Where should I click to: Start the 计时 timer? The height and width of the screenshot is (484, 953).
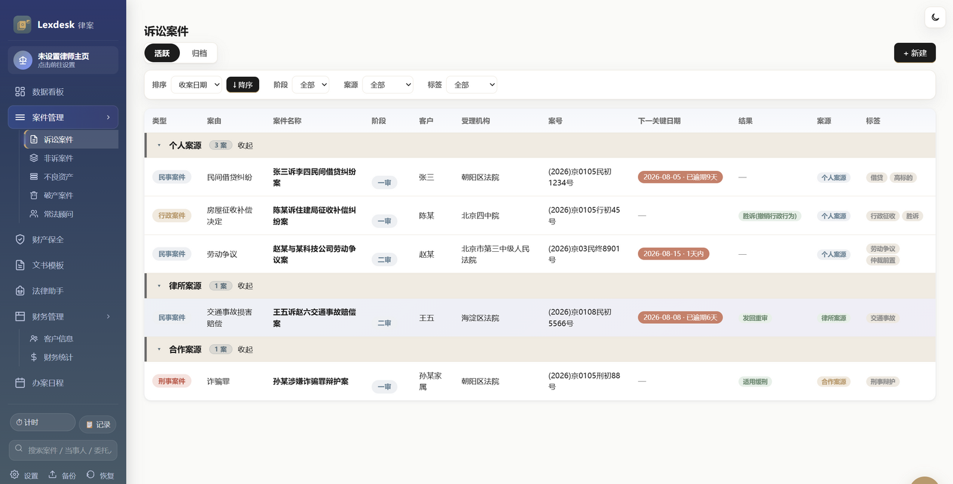[x=42, y=422]
